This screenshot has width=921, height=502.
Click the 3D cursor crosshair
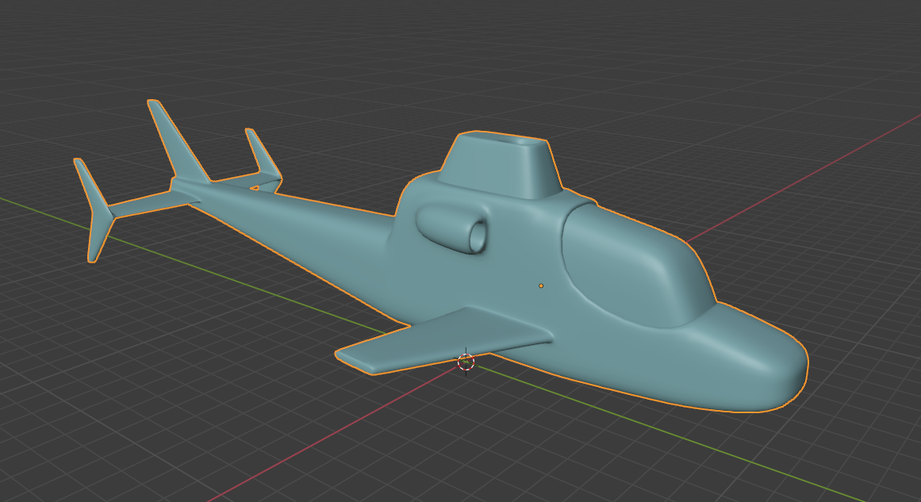point(466,362)
